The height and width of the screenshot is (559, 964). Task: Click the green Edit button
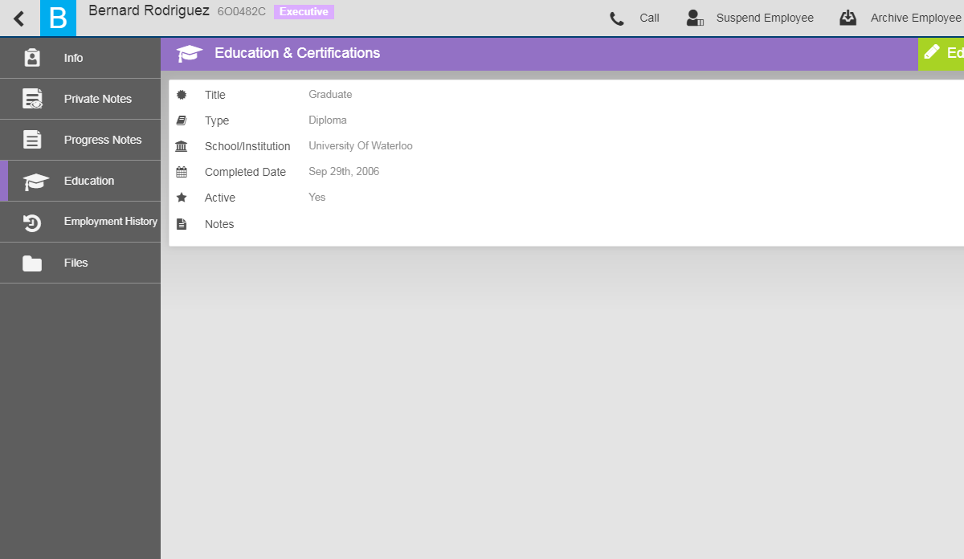[x=942, y=53]
